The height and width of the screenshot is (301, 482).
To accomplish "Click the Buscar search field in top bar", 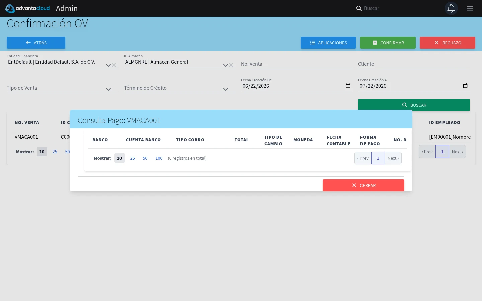I will pyautogui.click(x=398, y=8).
